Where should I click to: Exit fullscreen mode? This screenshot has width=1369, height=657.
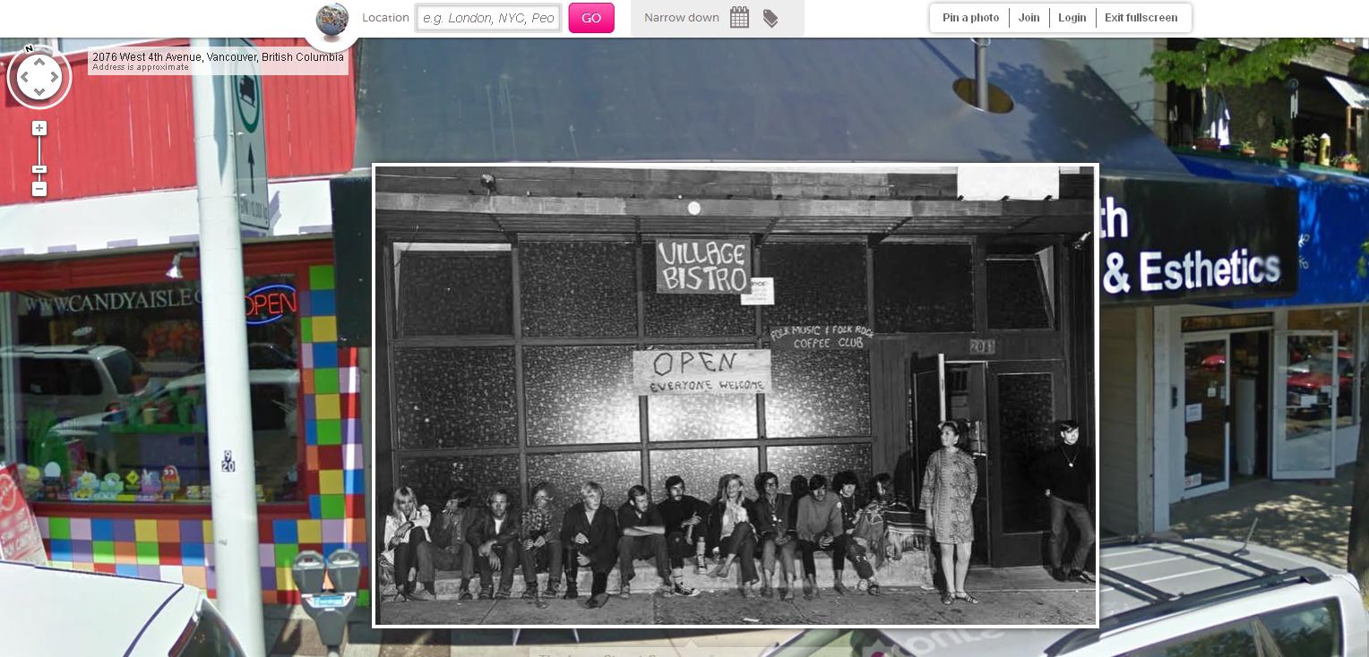pos(1141,18)
